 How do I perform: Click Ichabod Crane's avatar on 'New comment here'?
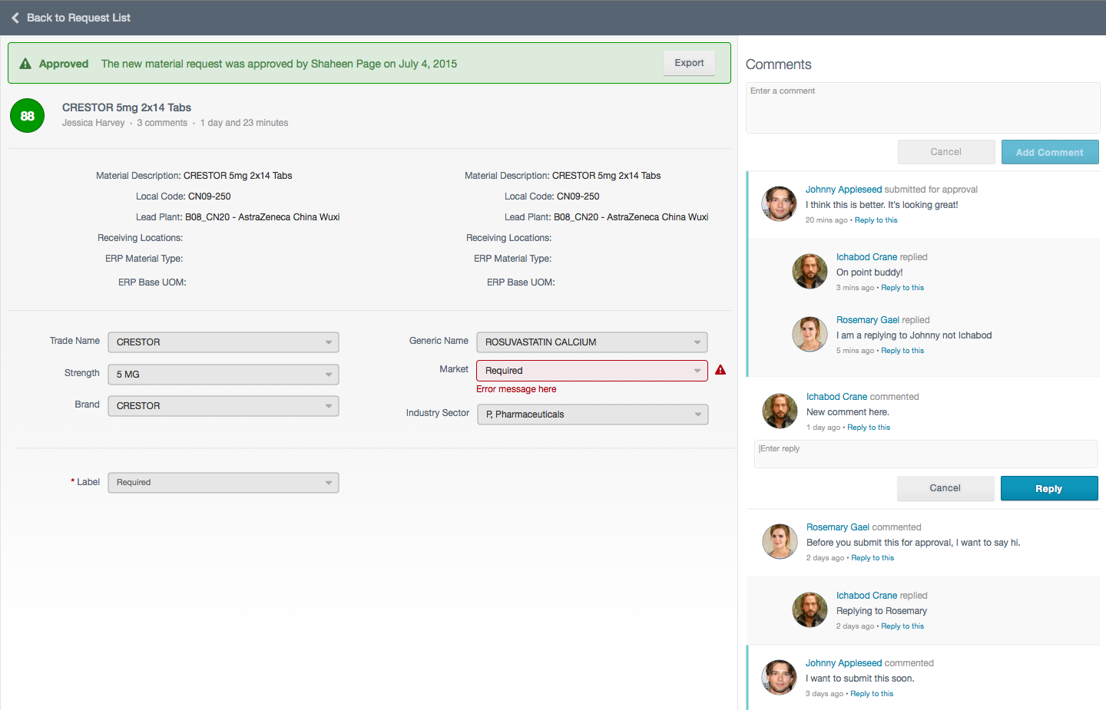point(780,411)
